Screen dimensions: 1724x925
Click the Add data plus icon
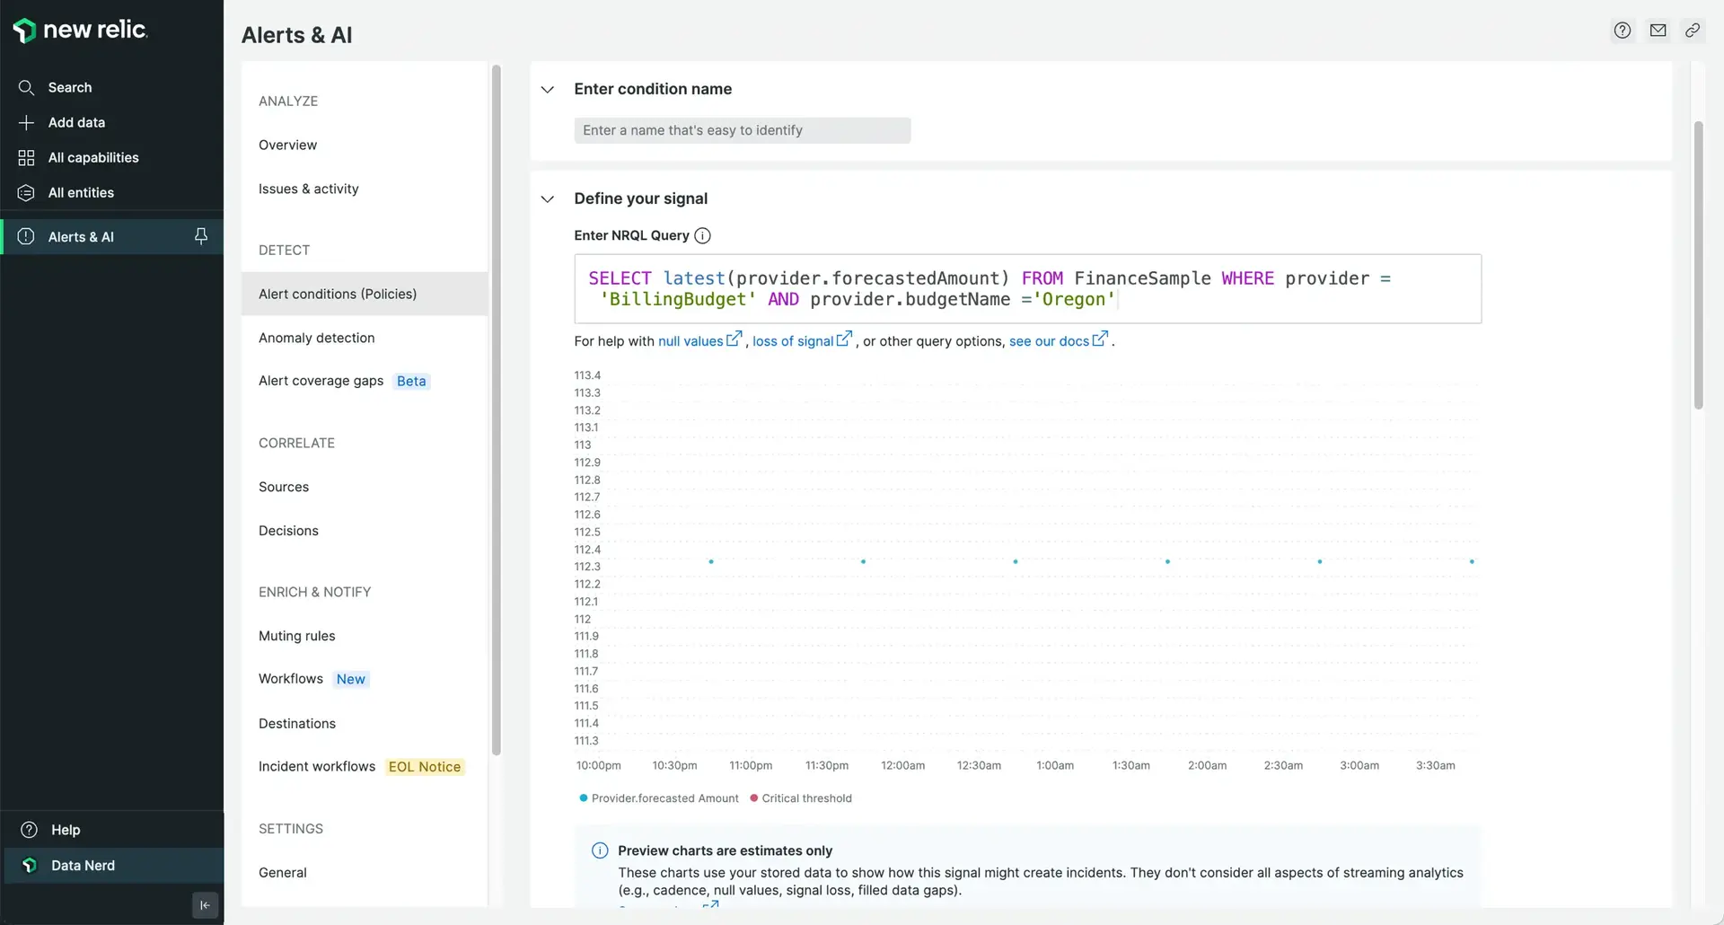26,122
